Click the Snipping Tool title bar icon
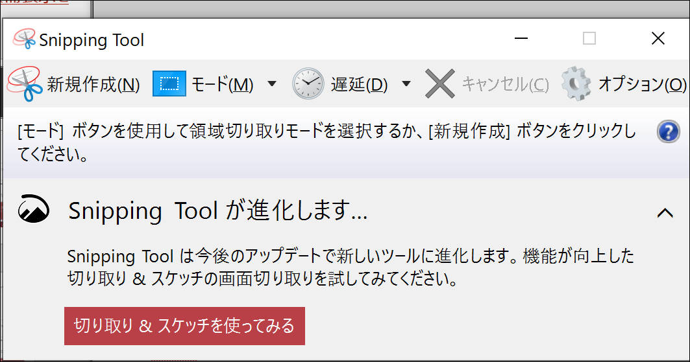690x362 pixels. pos(24,39)
